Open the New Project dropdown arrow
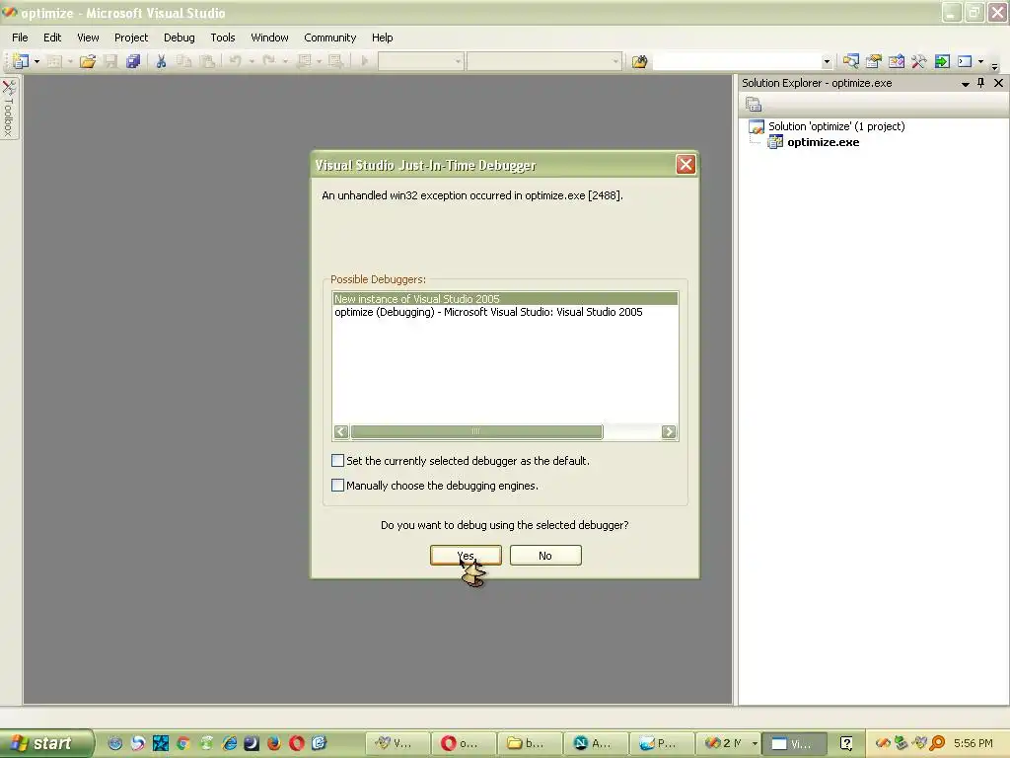 coord(36,61)
